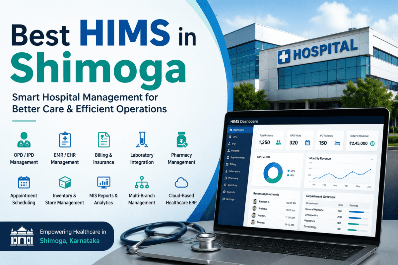Click the Shimoga, Karnataka banner text
The image size is (398, 265).
[70, 241]
